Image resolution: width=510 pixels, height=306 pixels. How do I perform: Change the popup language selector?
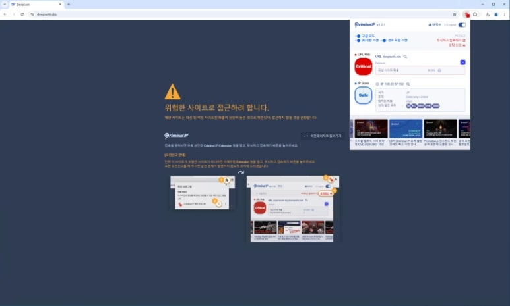(x=435, y=25)
